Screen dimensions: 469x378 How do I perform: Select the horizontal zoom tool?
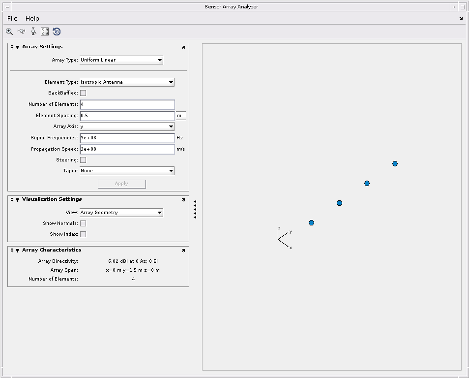21,31
